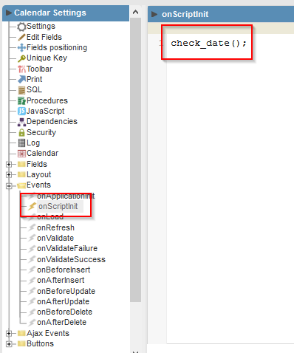Click the scrollbar up arrow
294x353 pixels.
(x=135, y=12)
